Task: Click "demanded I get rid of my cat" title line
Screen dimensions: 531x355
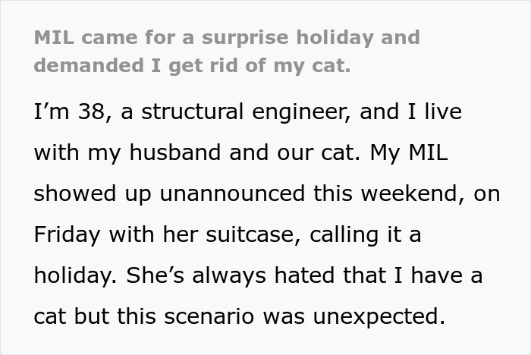Action: (192, 64)
